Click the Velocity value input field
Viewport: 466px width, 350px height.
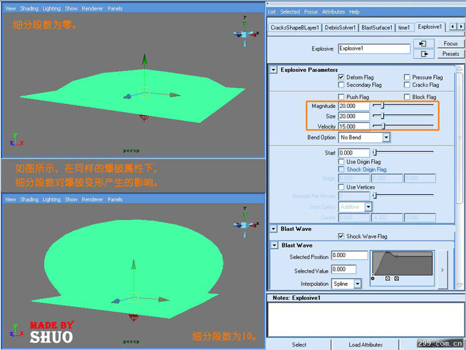354,126
